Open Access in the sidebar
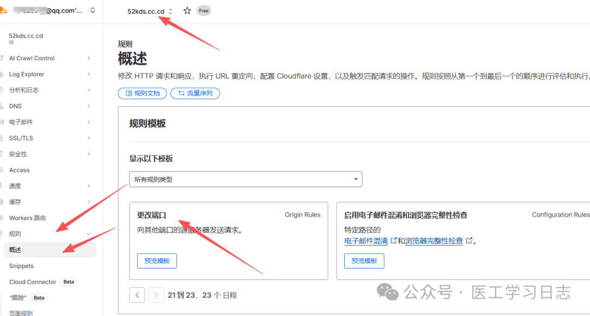Viewport: 590px width, 316px height. click(20, 170)
